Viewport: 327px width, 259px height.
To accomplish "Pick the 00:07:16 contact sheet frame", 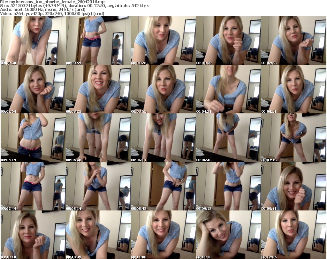I will (x=294, y=138).
